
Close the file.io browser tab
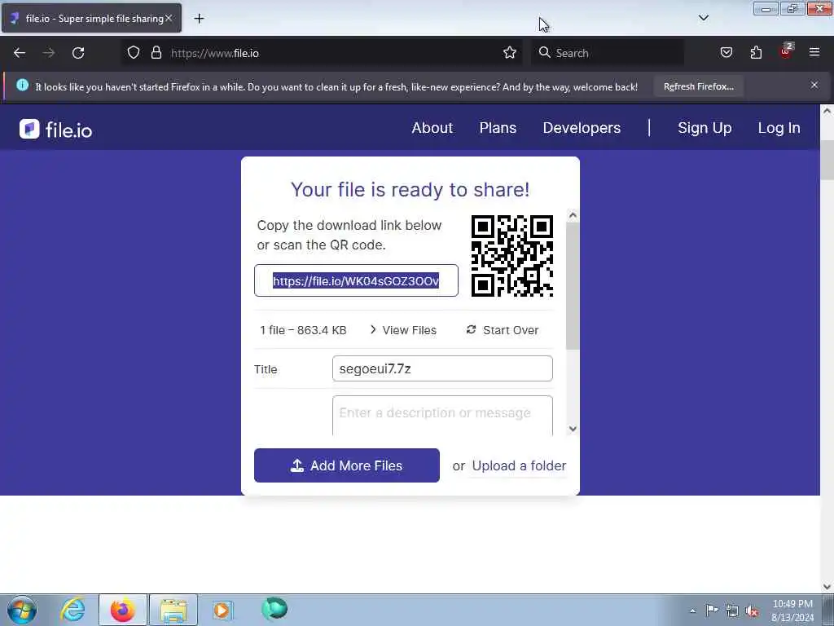pos(169,18)
